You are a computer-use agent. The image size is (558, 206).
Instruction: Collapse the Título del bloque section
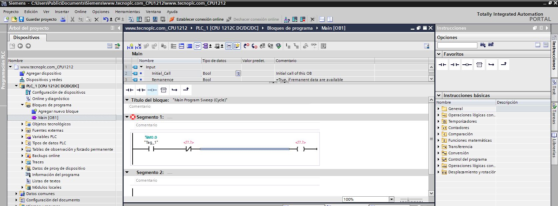(x=127, y=100)
